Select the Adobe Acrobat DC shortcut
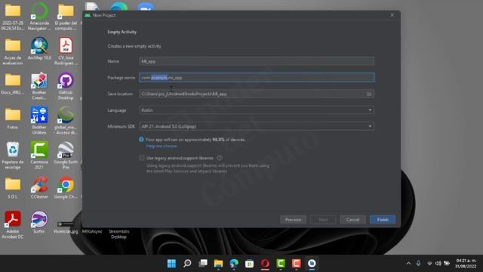This screenshot has width=483, height=272. 13,225
